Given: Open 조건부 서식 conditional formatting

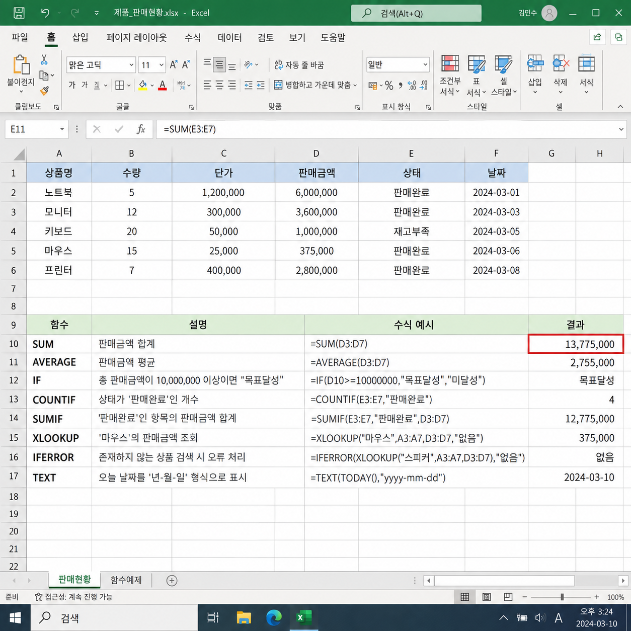Looking at the screenshot, I should click(450, 75).
